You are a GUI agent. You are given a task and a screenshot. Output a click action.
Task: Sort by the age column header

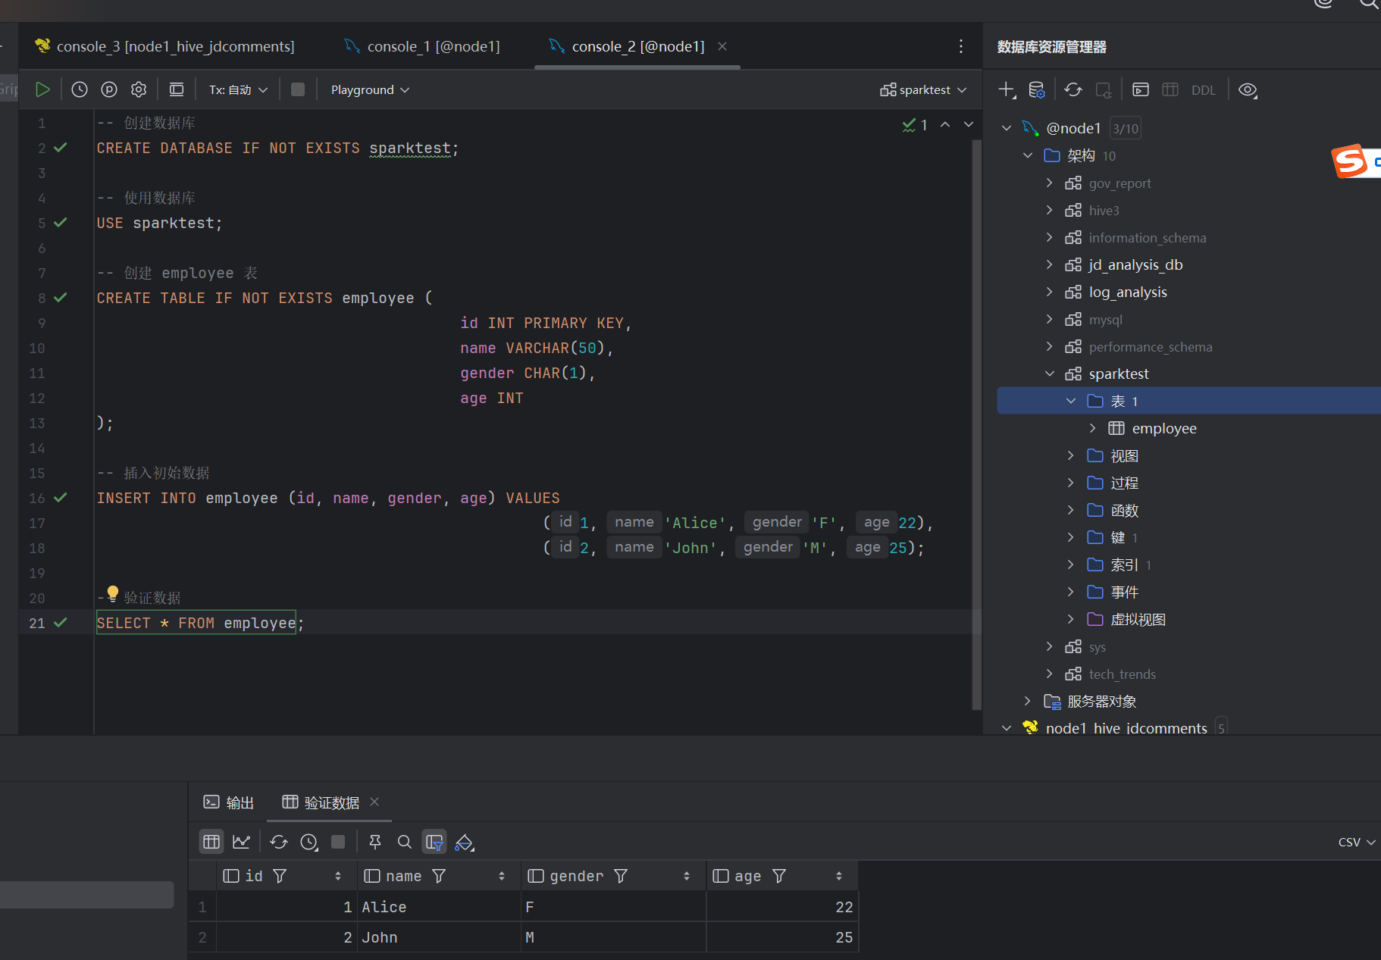coord(838,876)
